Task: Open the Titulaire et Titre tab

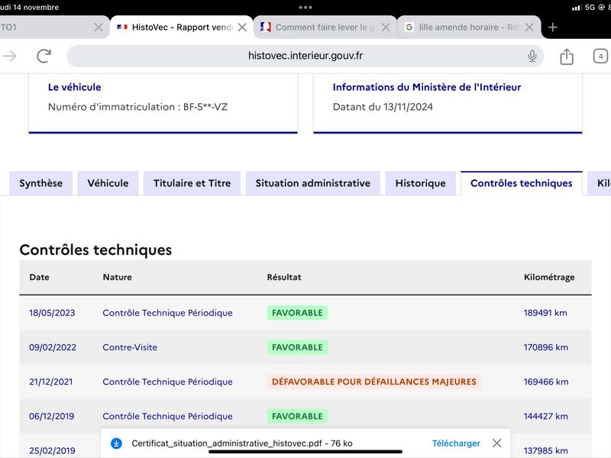Action: click(192, 183)
